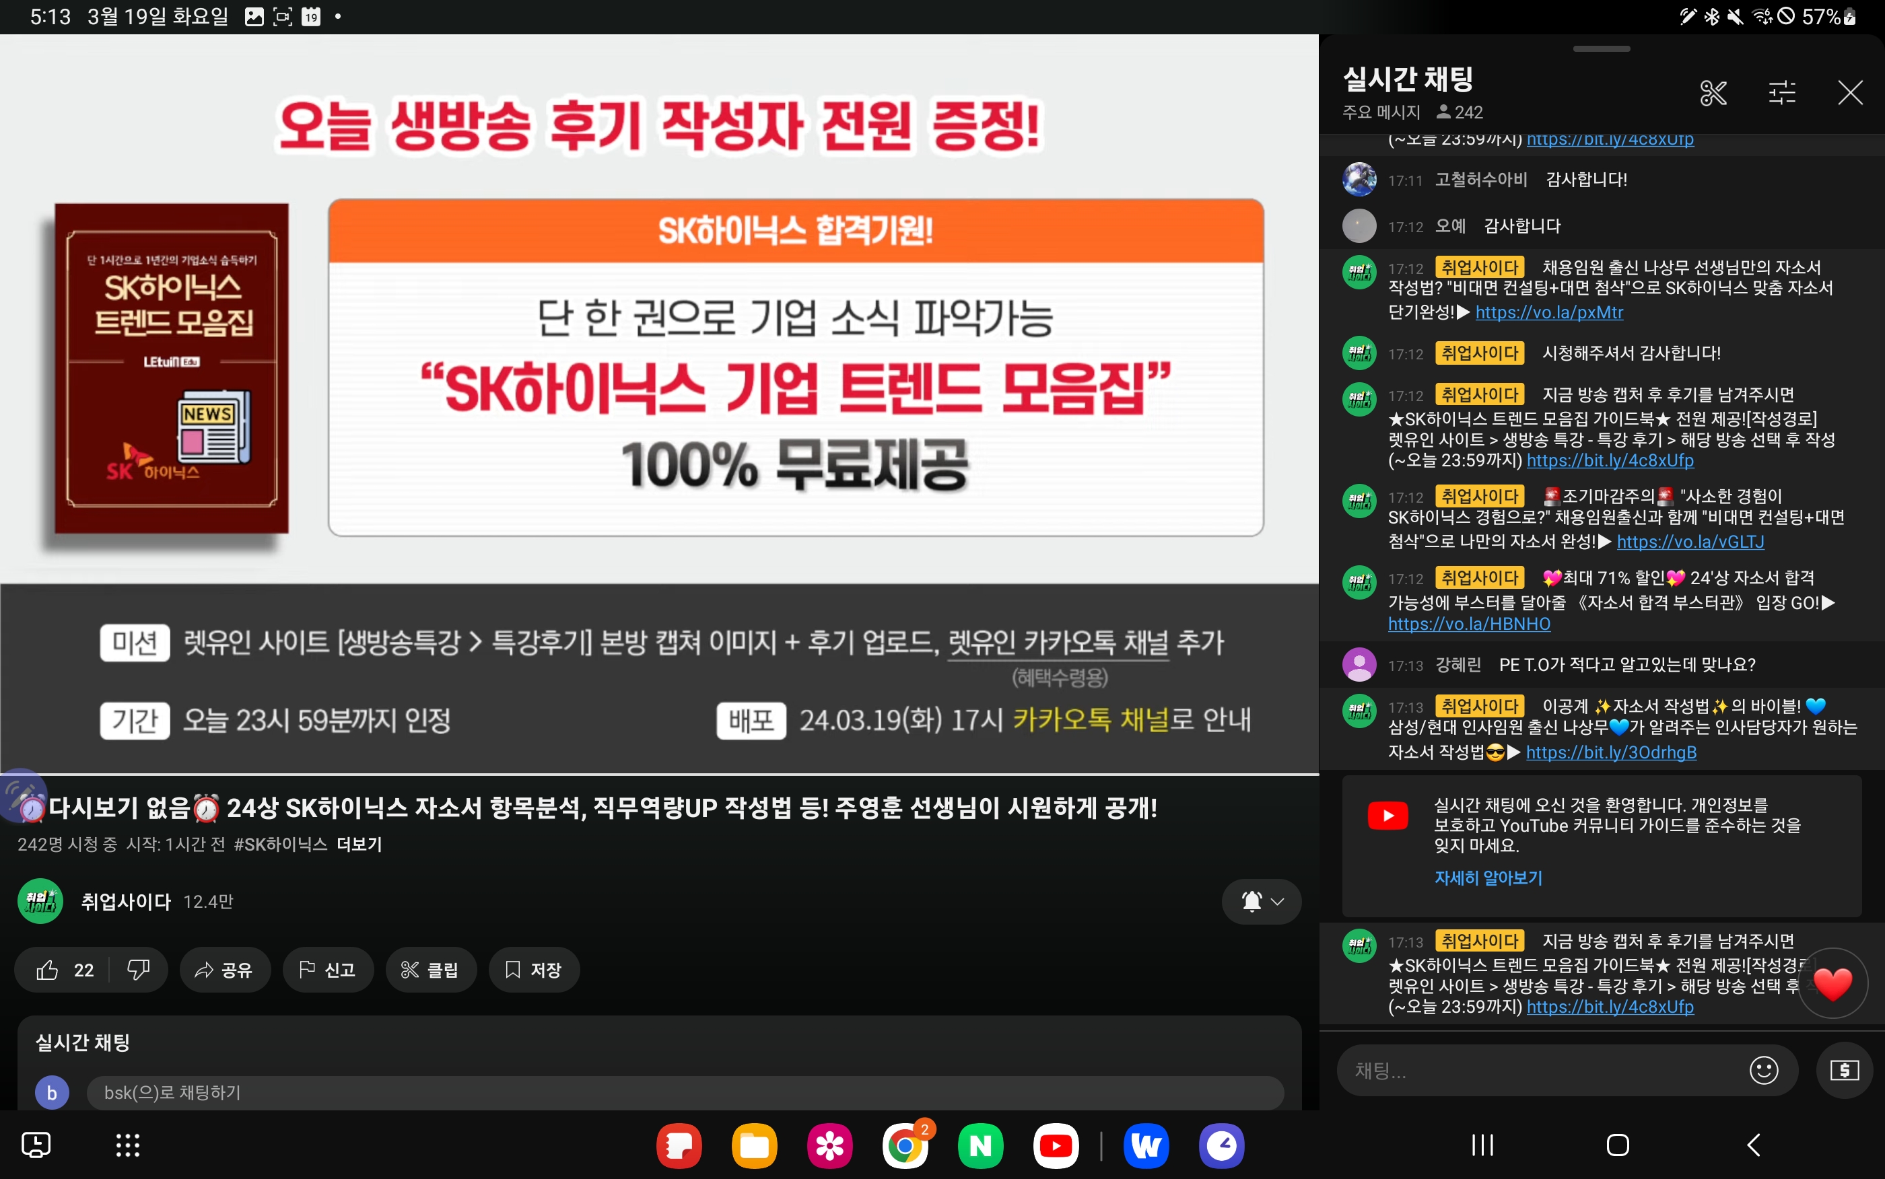Save video with 저장 button
Viewport: 1885px width, 1179px height.
533,969
